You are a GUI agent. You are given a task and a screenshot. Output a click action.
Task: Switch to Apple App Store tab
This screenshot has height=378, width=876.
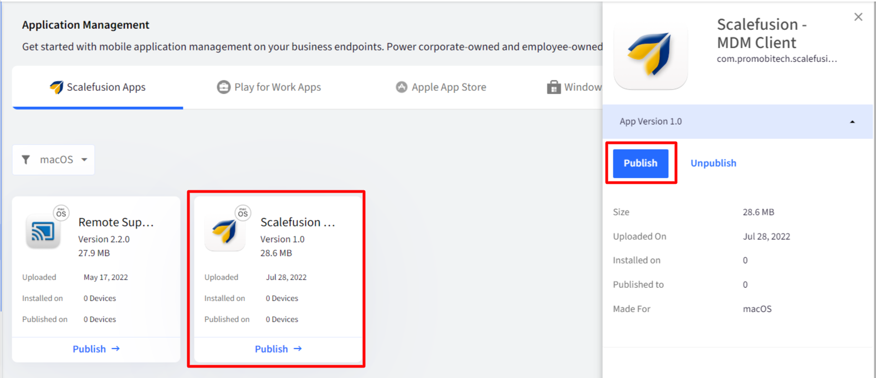[448, 87]
